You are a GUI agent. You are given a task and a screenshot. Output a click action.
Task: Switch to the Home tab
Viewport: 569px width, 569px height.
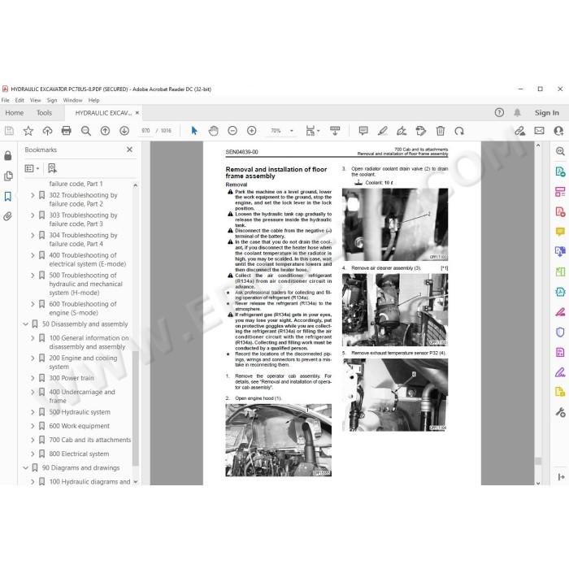14,113
